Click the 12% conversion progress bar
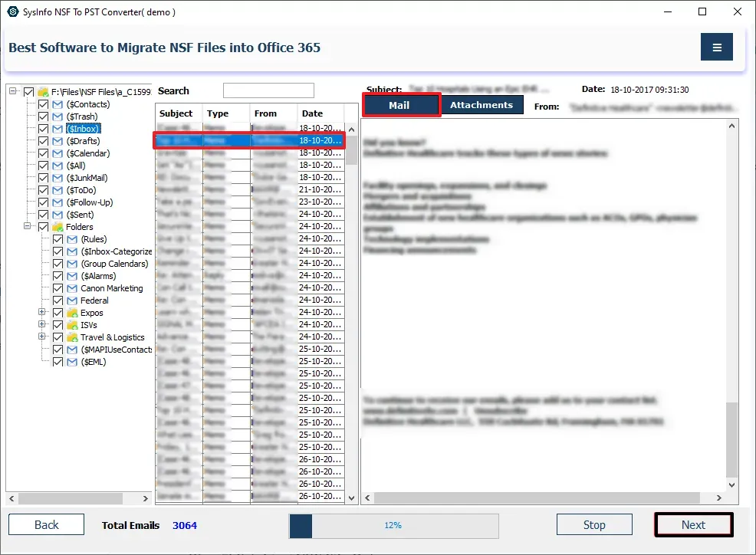The image size is (756, 555). (x=393, y=526)
